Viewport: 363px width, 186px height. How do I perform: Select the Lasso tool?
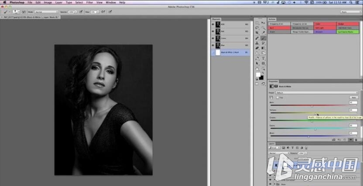(x=257, y=28)
